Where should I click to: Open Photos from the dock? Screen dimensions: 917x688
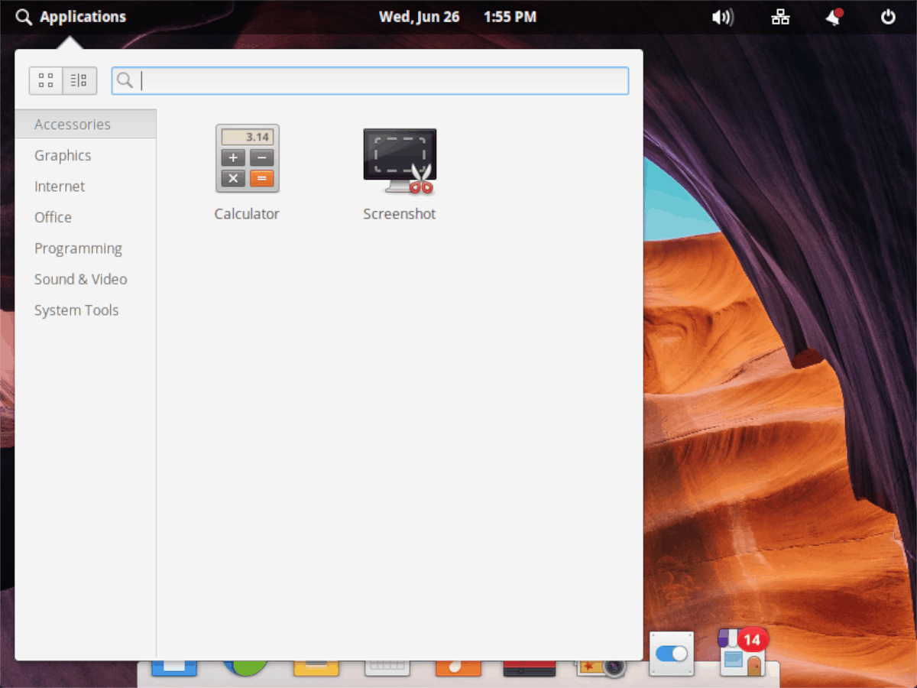[601, 668]
